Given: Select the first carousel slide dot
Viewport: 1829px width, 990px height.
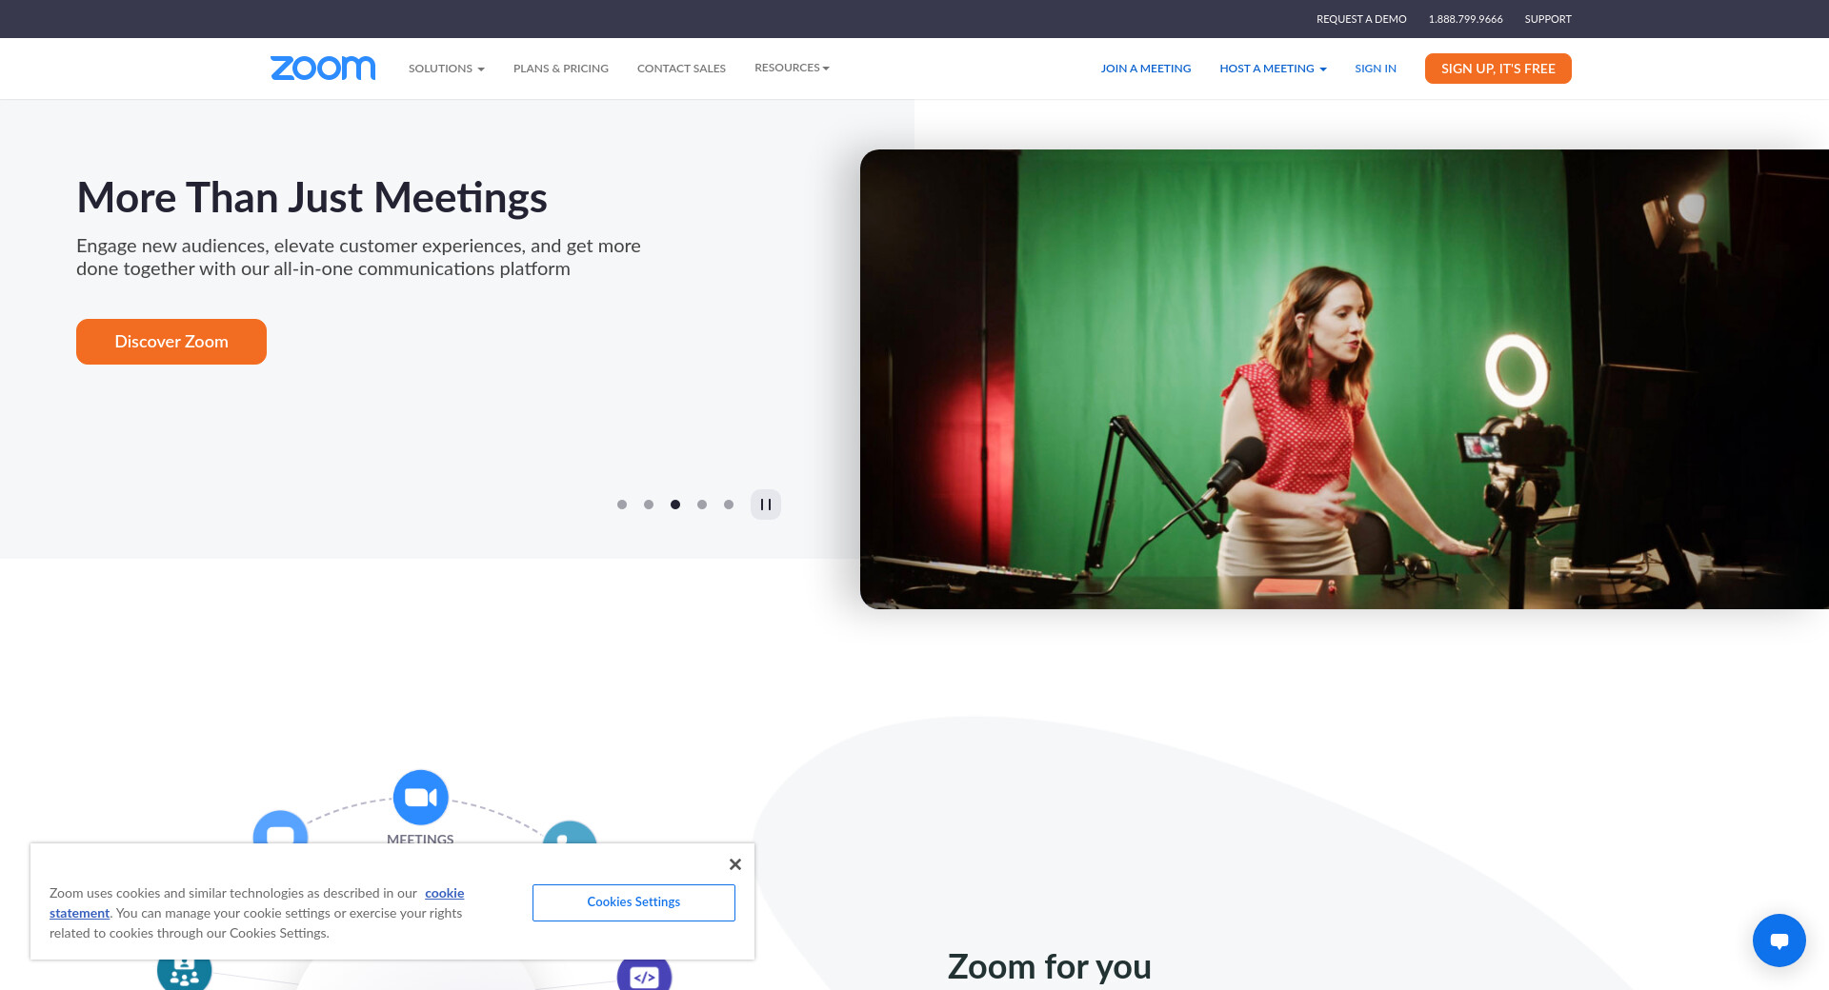Looking at the screenshot, I should pyautogui.click(x=622, y=505).
